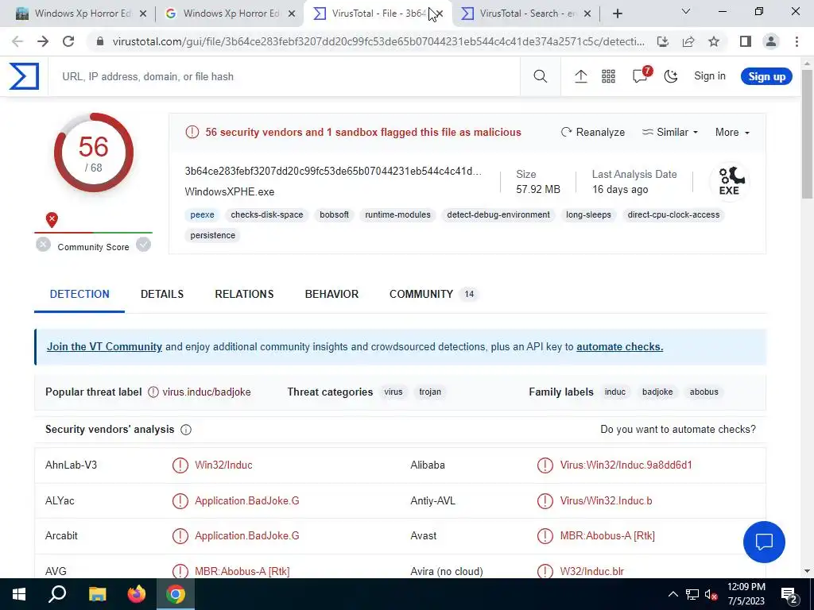Click the persistence tag
Viewport: 814px width, 610px height.
[x=213, y=235]
